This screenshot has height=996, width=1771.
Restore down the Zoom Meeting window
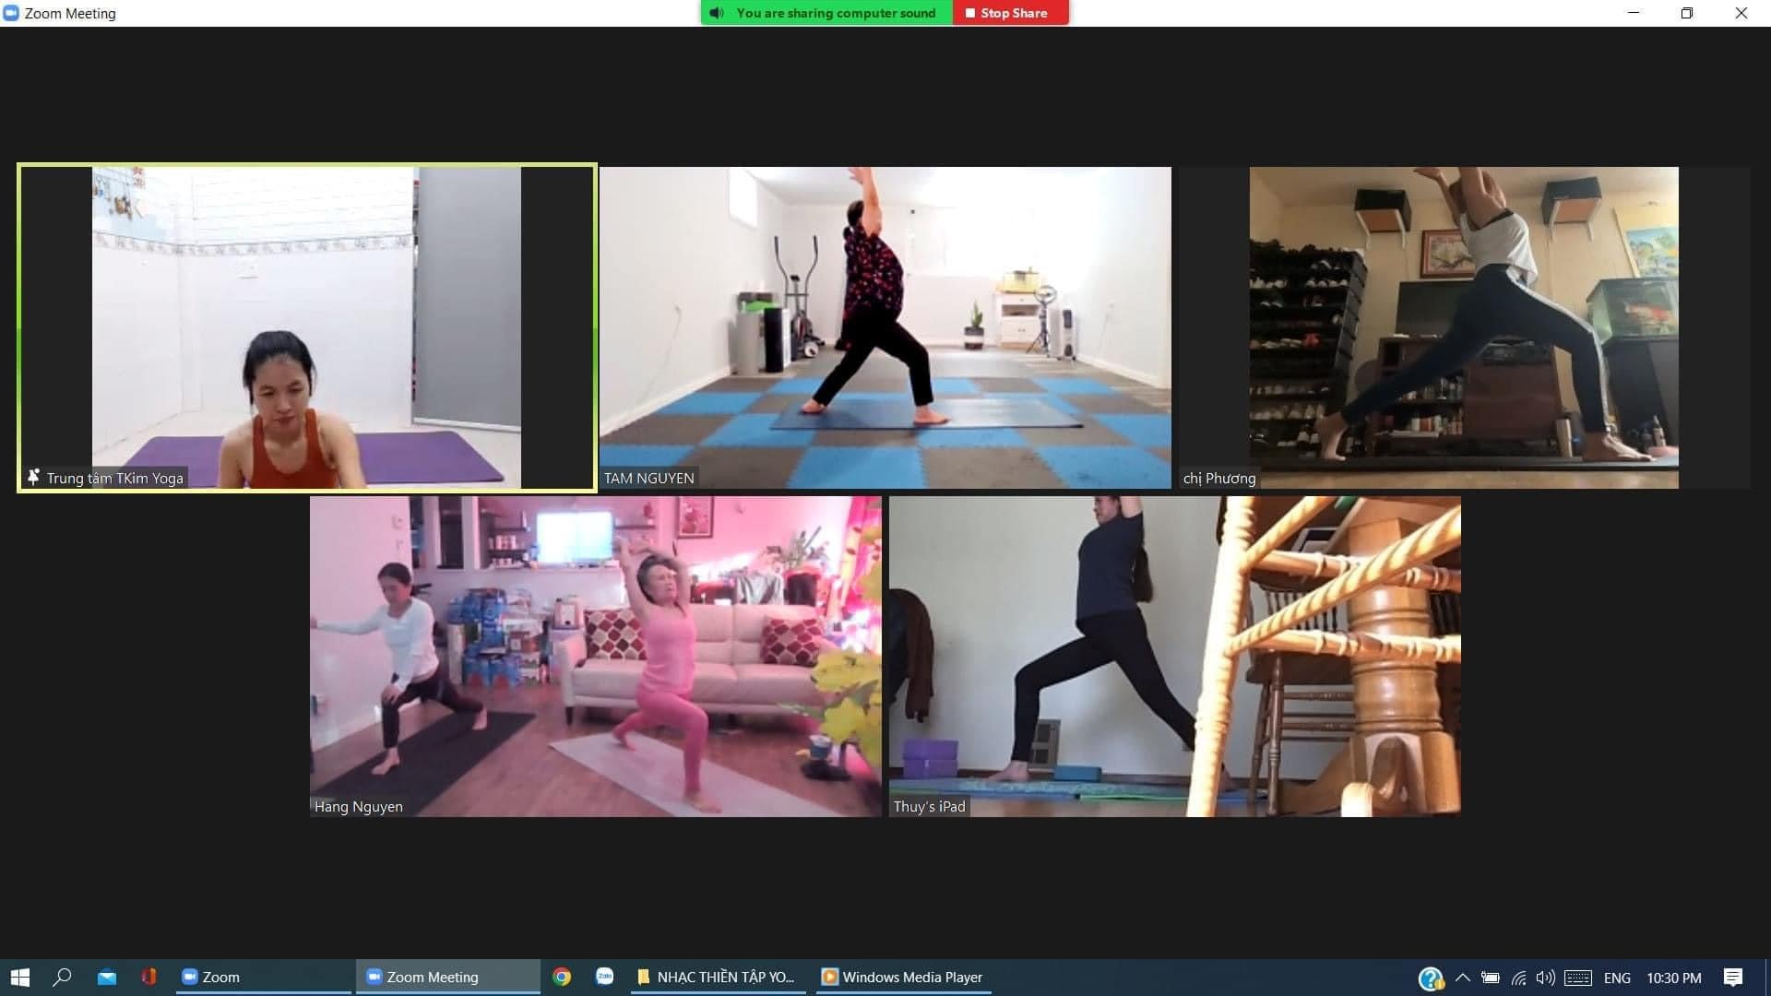coord(1686,13)
